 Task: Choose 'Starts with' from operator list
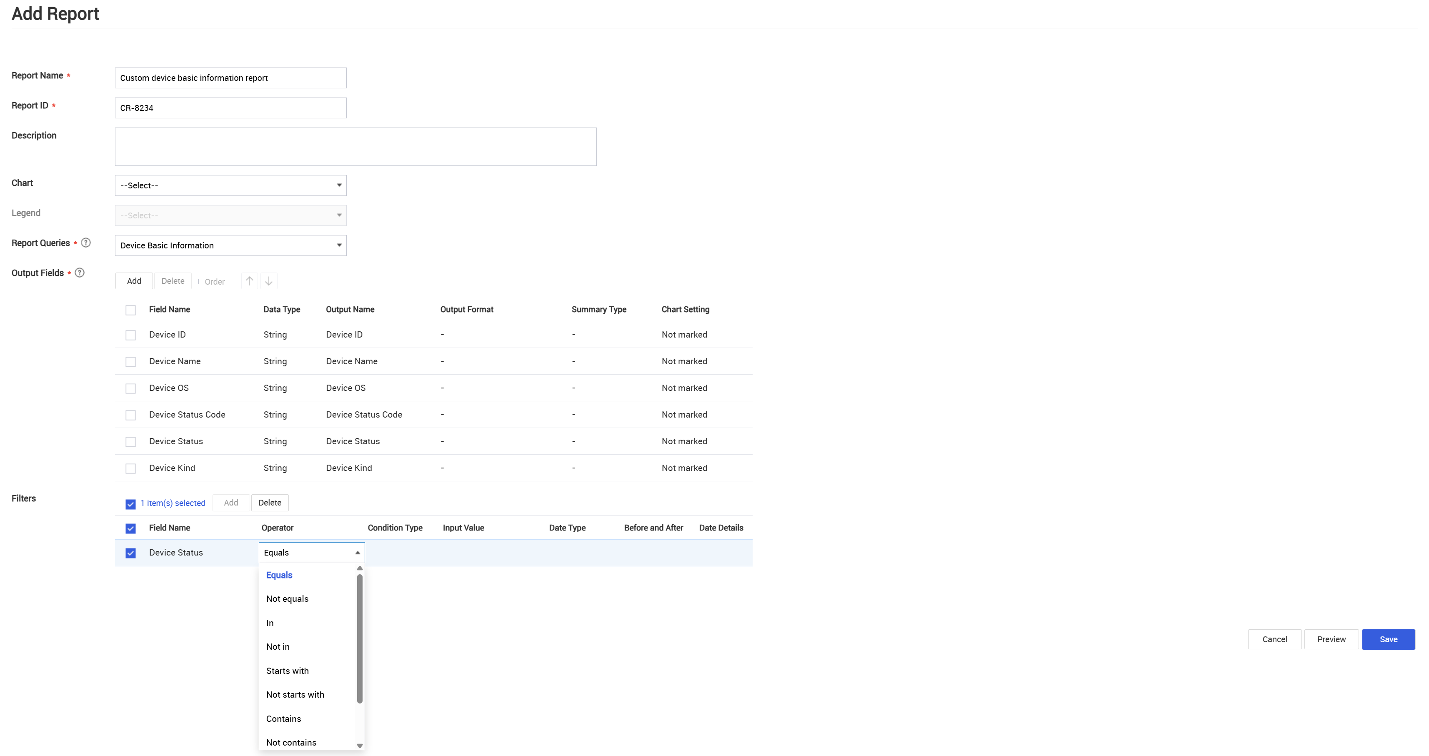tap(288, 671)
